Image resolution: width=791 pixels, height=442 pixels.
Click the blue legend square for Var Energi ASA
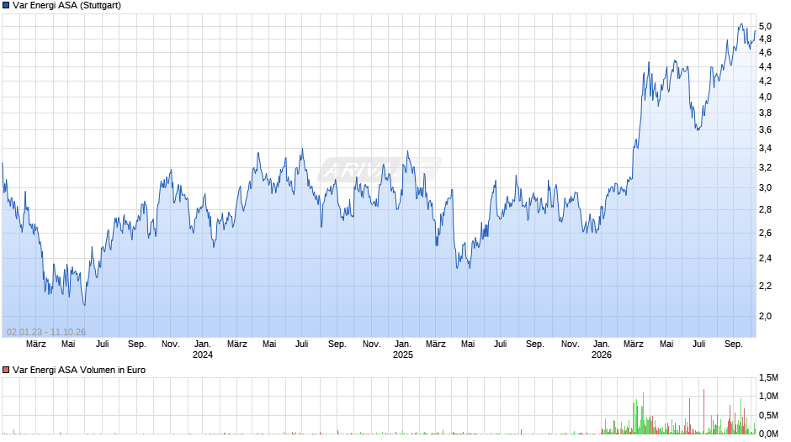(6, 6)
